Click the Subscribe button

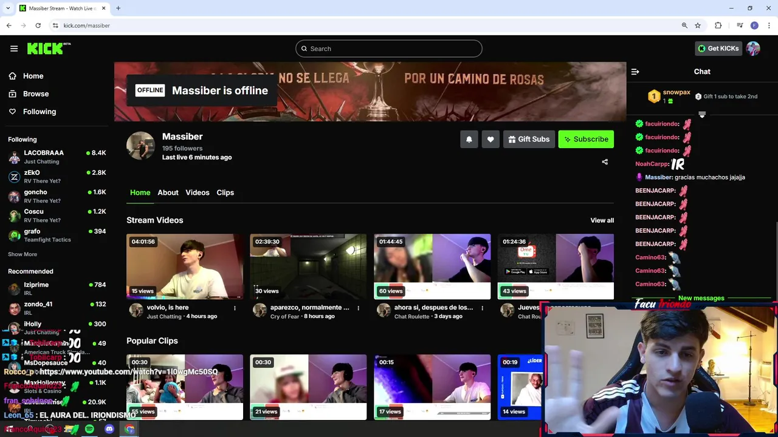(x=586, y=139)
